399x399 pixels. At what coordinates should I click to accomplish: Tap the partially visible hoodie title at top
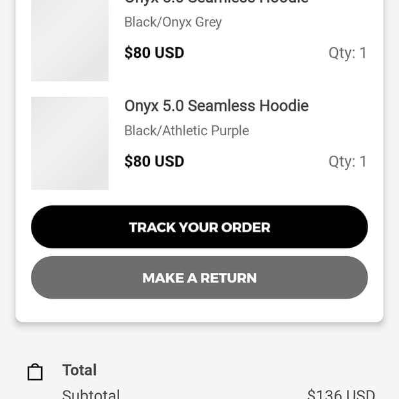(x=216, y=3)
